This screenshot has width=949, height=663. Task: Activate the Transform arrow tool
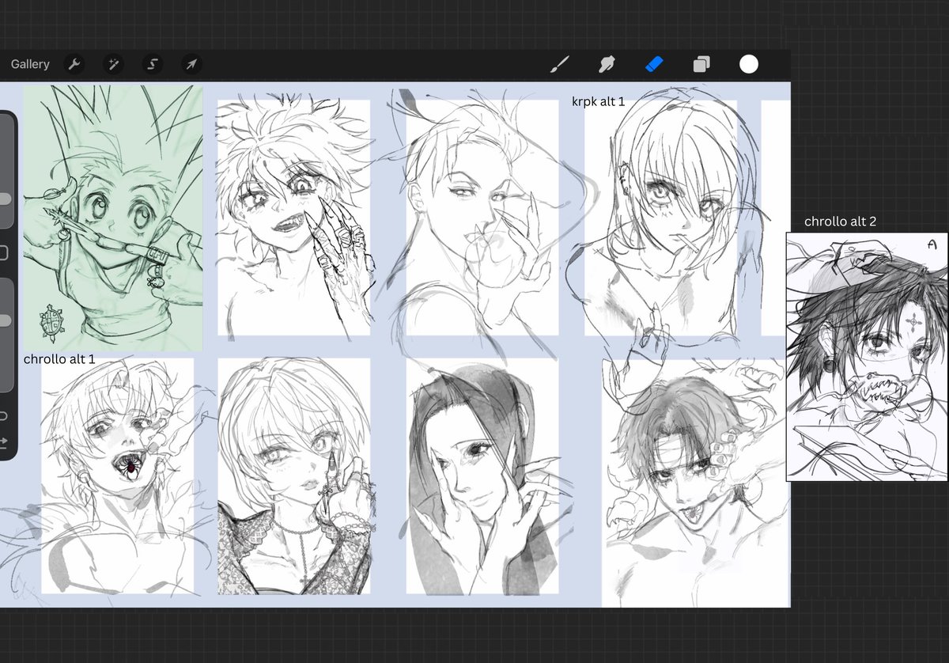[x=191, y=64]
